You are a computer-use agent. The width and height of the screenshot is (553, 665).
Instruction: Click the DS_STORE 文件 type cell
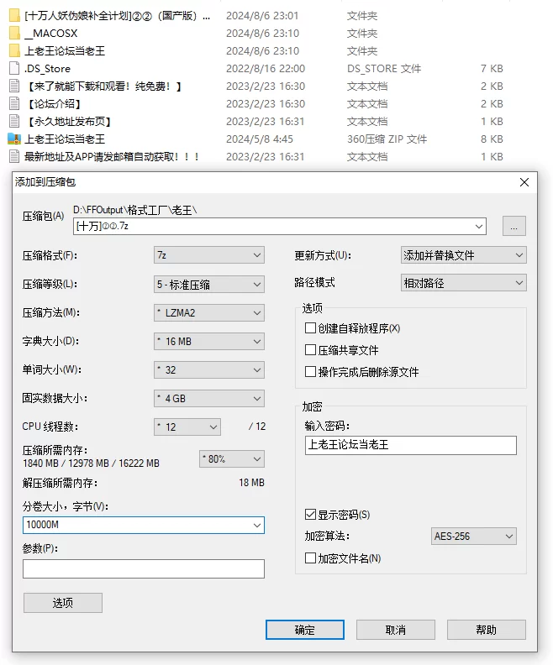(x=384, y=69)
